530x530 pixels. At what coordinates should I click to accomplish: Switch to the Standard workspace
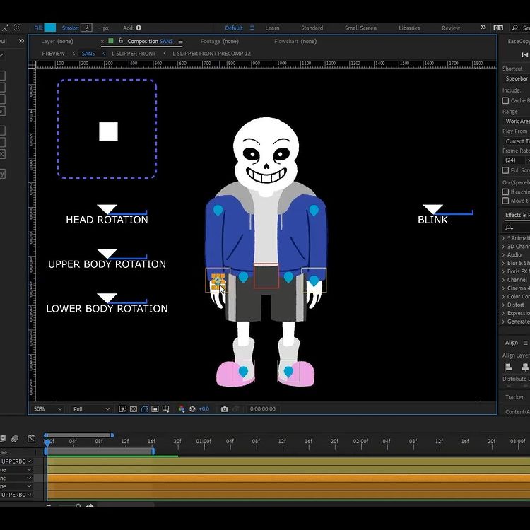coord(312,28)
